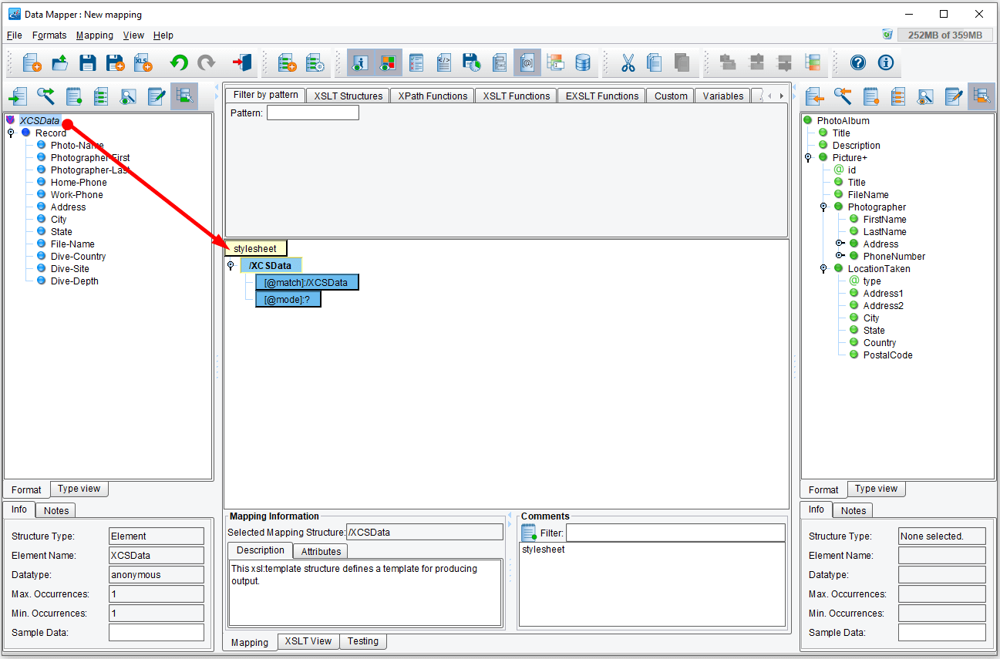Toggle the target panel tree selection icon
The image size is (1000, 659).
[981, 96]
